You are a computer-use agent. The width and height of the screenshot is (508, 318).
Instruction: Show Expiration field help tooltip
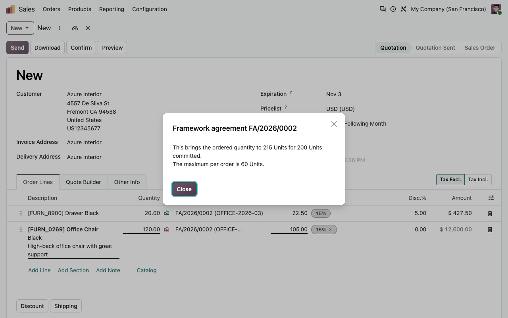pos(291,93)
